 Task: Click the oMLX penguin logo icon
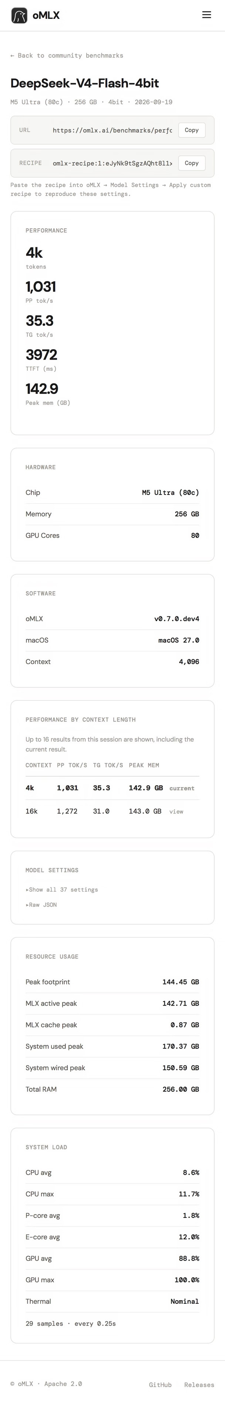pos(19,15)
